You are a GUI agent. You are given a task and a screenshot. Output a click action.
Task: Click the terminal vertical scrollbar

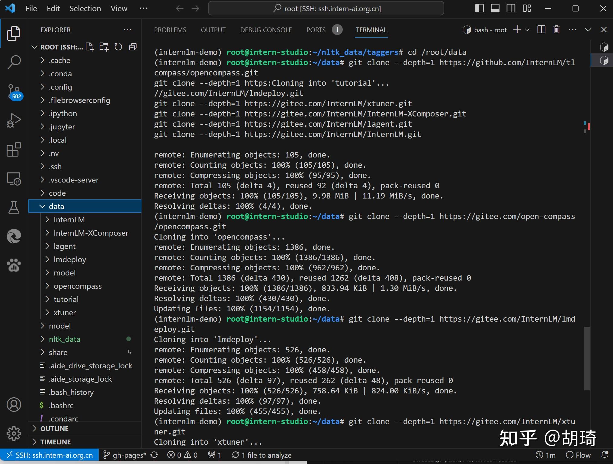[587, 358]
